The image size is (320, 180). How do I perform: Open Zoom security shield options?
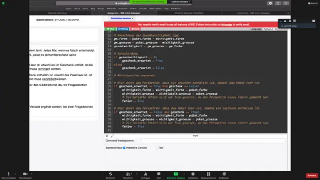click(111, 174)
